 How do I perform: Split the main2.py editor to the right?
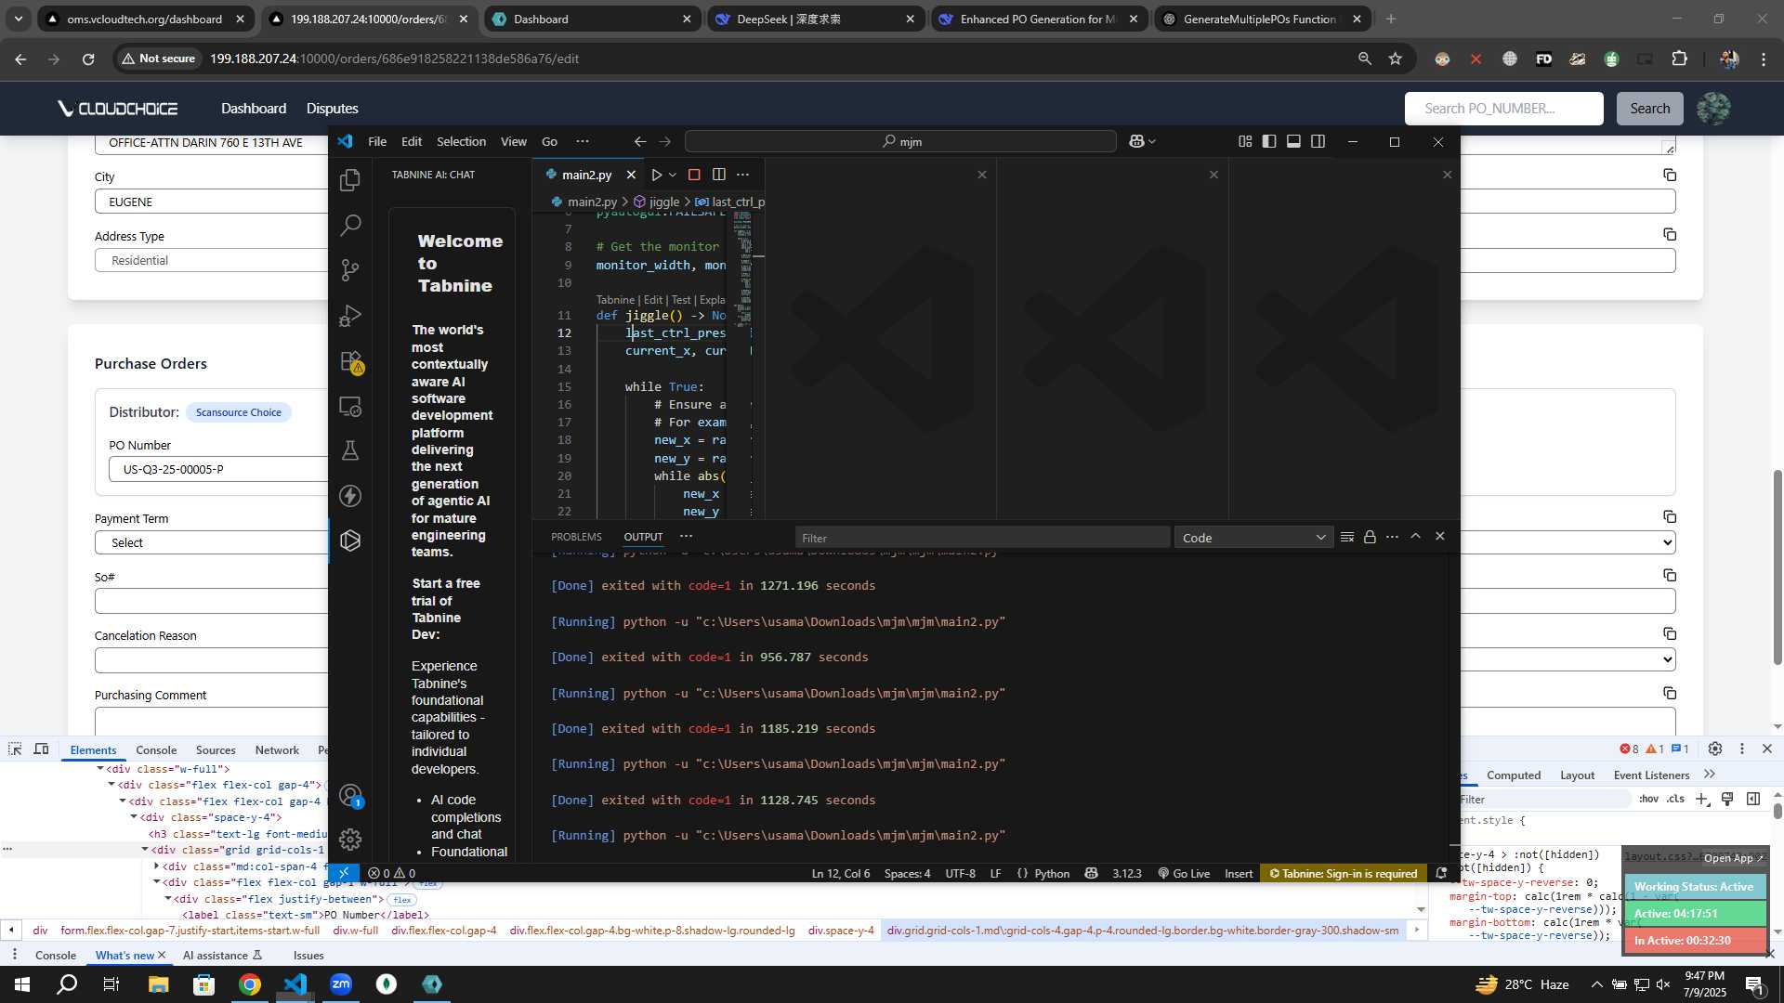coord(719,175)
